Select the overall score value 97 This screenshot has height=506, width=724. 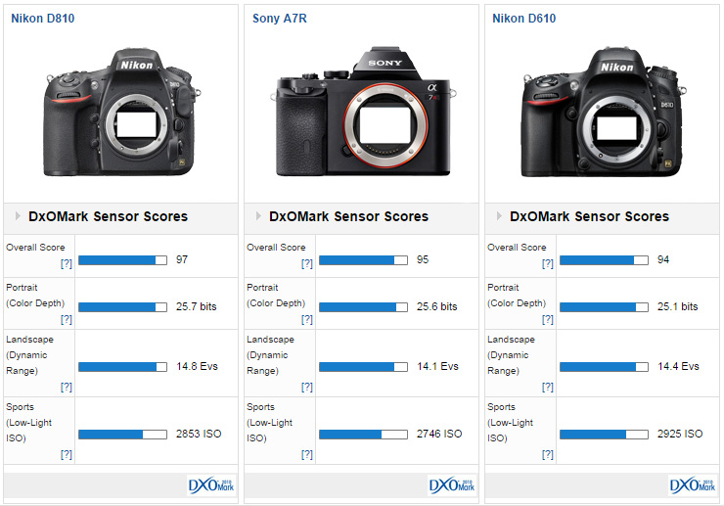(182, 259)
